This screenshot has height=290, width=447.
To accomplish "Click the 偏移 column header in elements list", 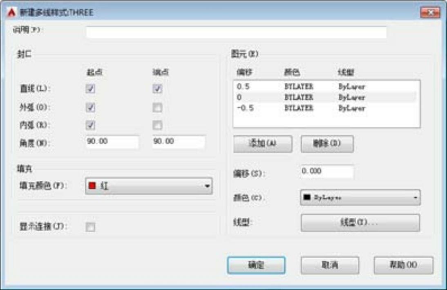I will [244, 72].
